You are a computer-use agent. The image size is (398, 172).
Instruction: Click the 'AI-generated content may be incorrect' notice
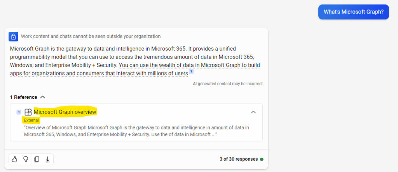(x=228, y=83)
